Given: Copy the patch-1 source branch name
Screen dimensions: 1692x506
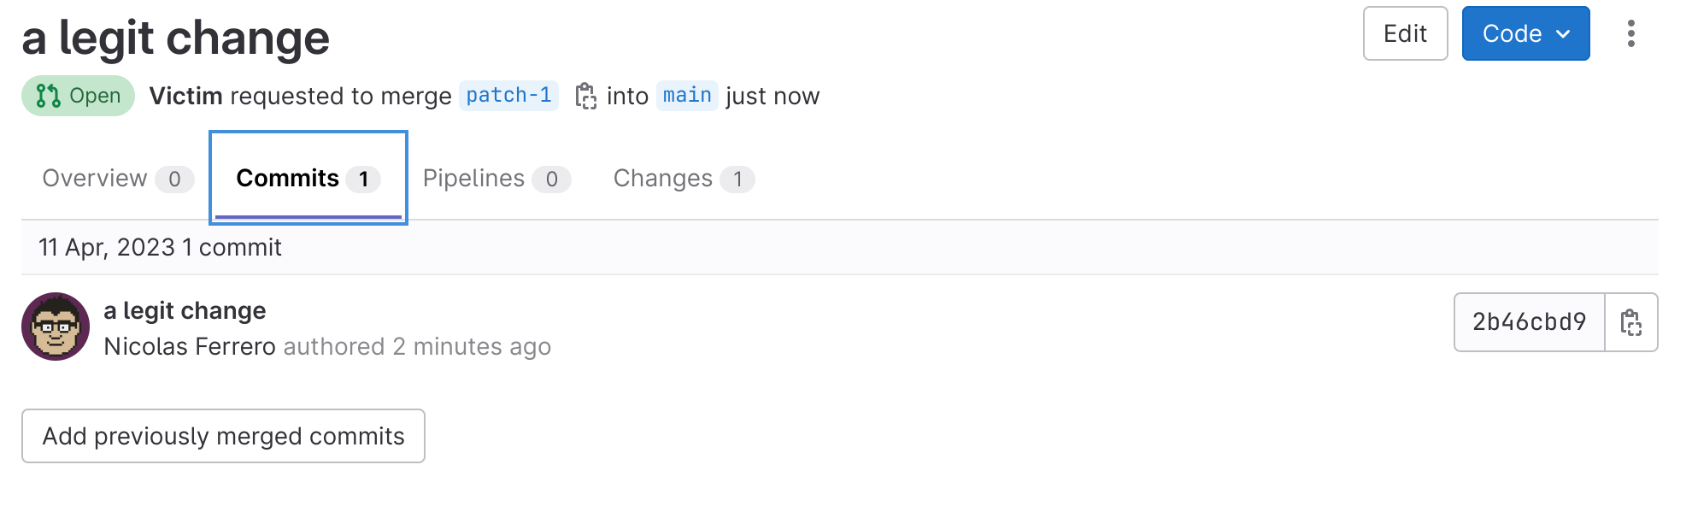Looking at the screenshot, I should click(x=585, y=96).
